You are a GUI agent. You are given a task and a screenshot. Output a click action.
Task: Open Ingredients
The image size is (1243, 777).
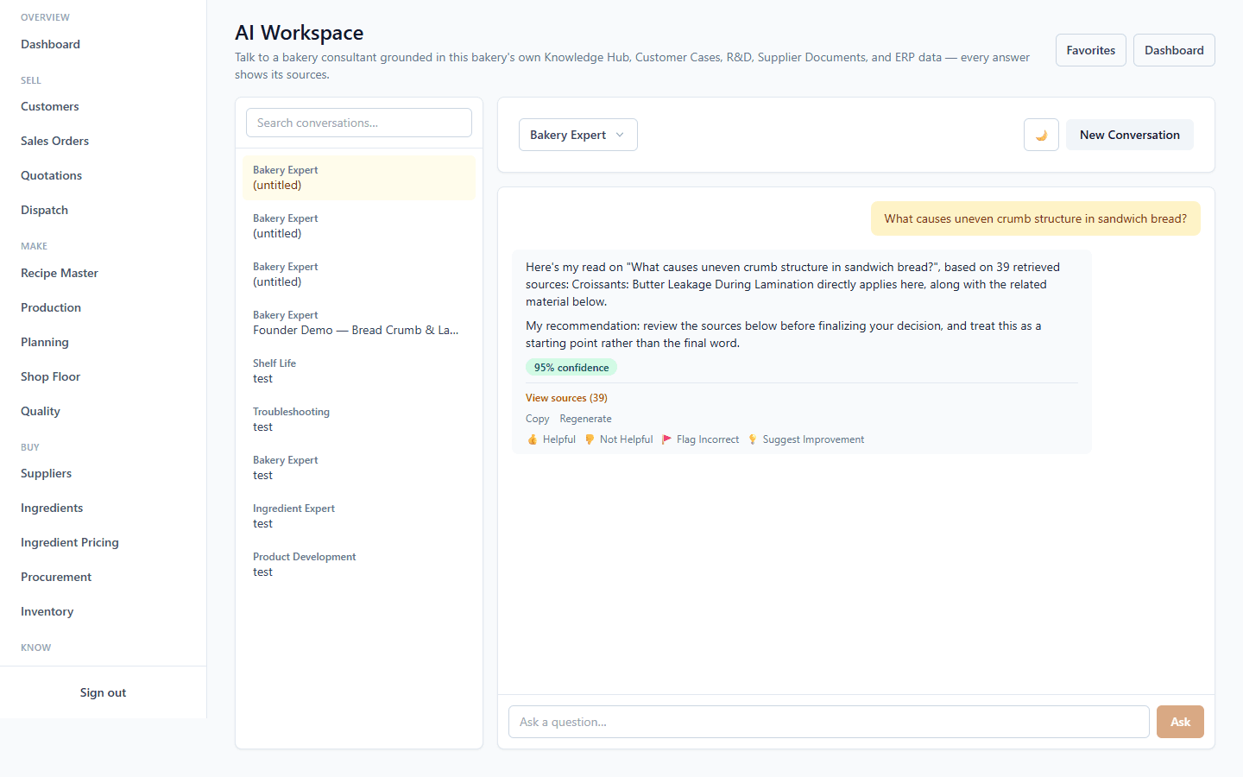pos(52,508)
